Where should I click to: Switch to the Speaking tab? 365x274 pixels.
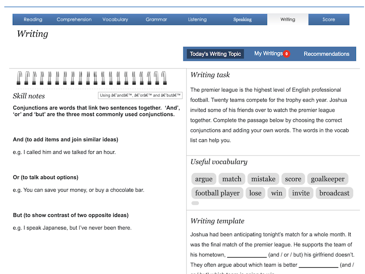tap(242, 20)
